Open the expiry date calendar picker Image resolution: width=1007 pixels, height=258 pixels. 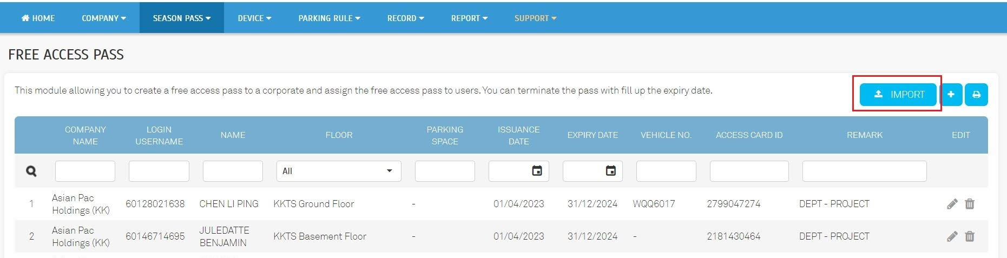[x=610, y=171]
